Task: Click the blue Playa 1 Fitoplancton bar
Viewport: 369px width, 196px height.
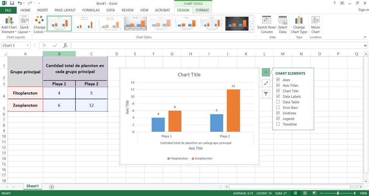Action: point(158,125)
